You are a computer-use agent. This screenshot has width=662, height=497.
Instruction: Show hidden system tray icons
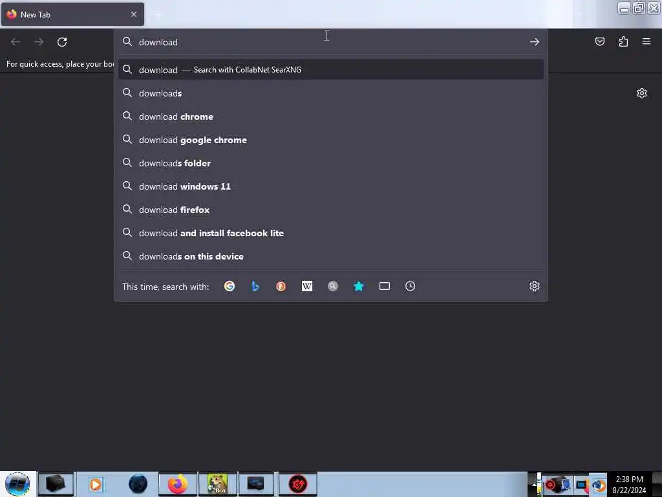click(x=534, y=484)
